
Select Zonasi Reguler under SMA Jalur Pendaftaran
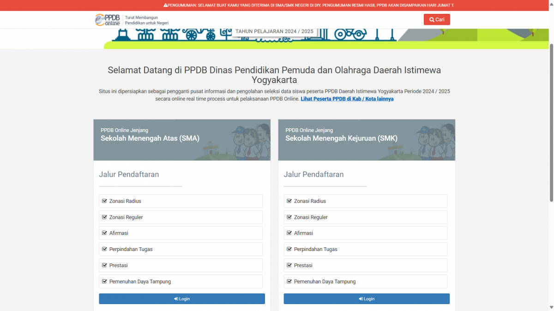181,217
